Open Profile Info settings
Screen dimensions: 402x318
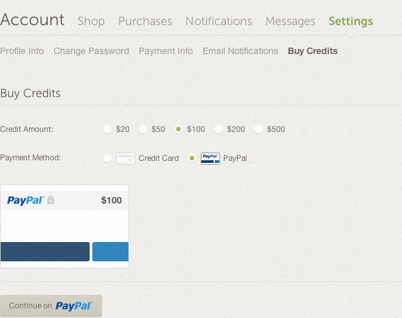coord(22,51)
